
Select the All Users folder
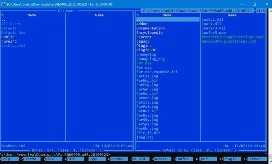(x=11, y=24)
